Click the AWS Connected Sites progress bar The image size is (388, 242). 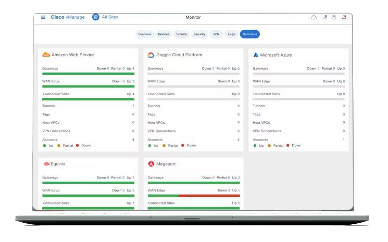(89, 99)
